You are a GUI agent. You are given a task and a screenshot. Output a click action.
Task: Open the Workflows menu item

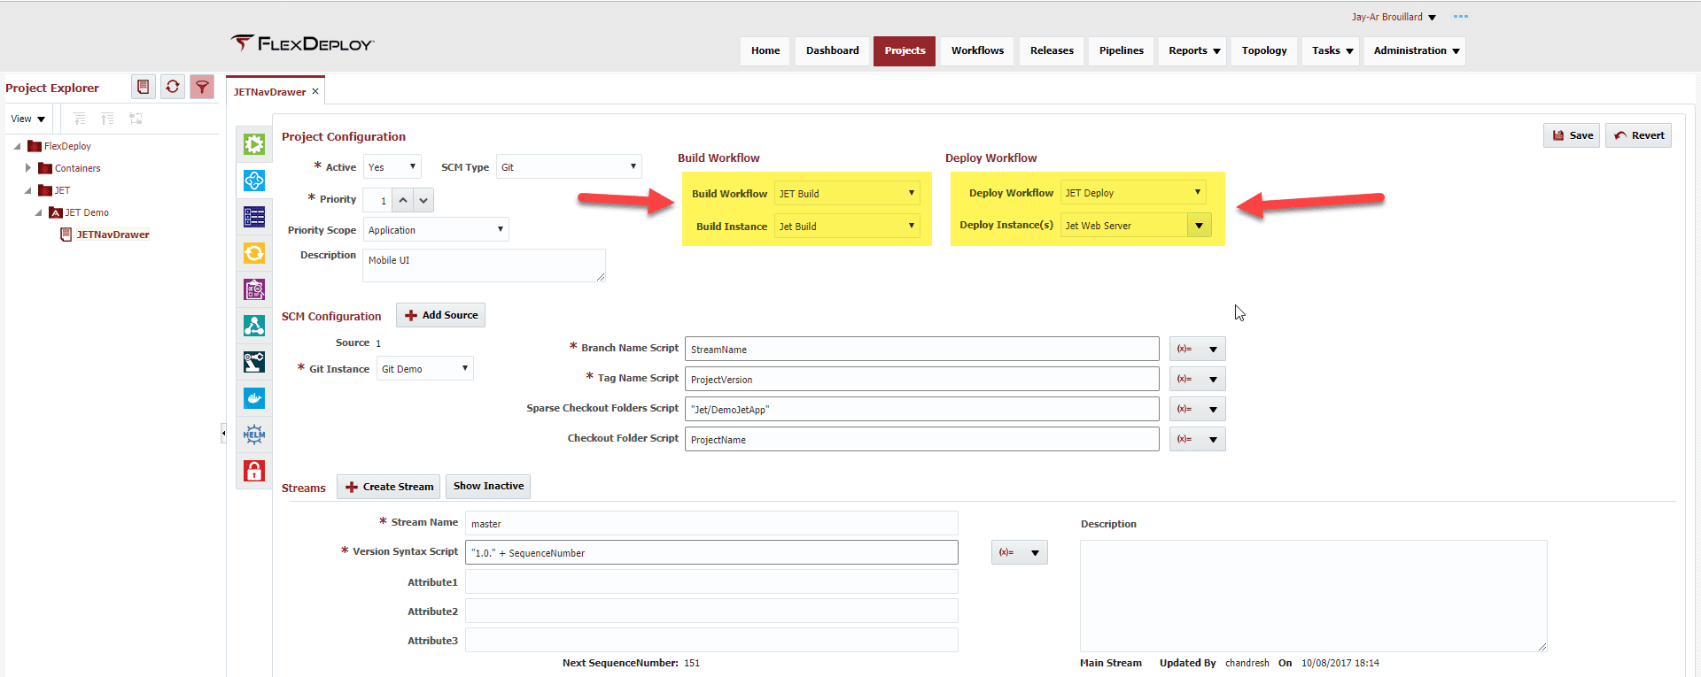point(977,50)
